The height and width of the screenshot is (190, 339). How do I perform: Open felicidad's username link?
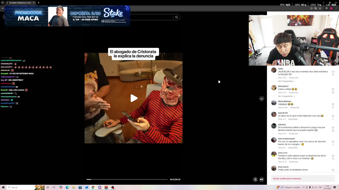282,125
